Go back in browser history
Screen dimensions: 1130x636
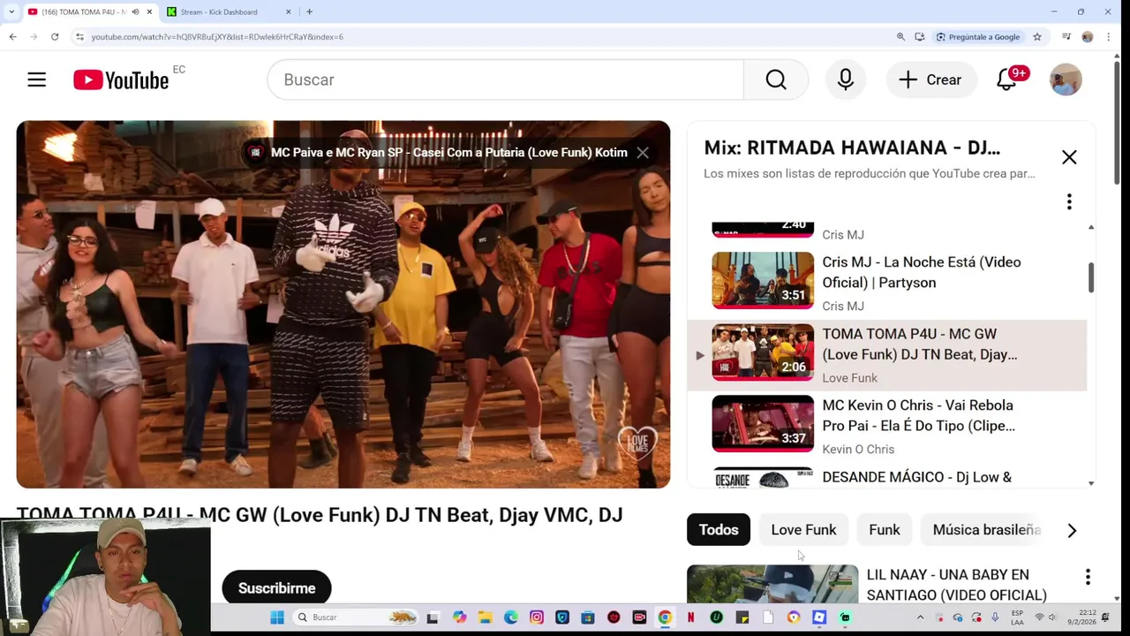pyautogui.click(x=12, y=36)
